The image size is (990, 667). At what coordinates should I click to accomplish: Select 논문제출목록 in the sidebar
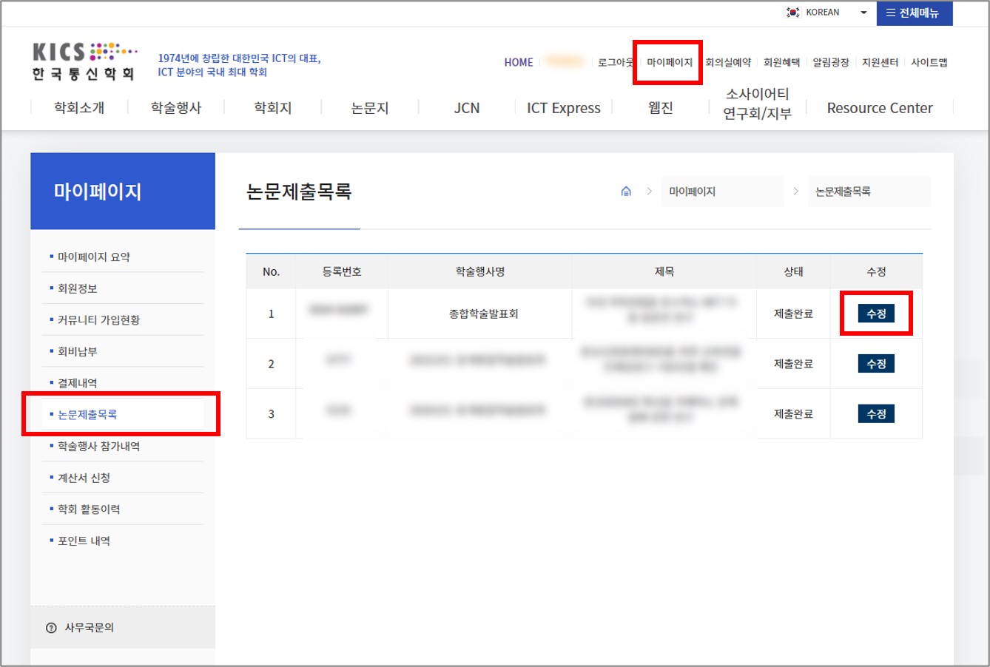87,415
